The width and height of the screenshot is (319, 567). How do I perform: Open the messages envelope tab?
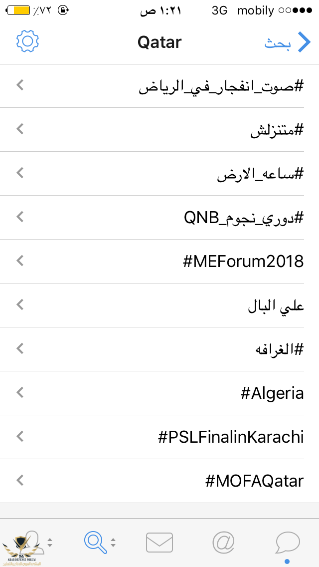click(x=159, y=543)
